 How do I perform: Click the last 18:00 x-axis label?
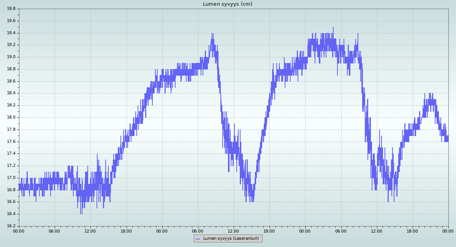tap(412, 231)
